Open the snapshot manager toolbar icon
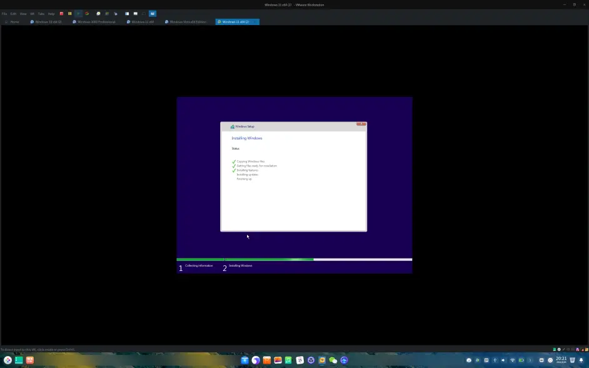Screen dimensions: 589x368 [116, 14]
